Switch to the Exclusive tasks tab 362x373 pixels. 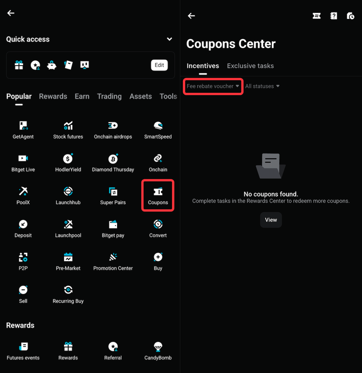click(250, 66)
